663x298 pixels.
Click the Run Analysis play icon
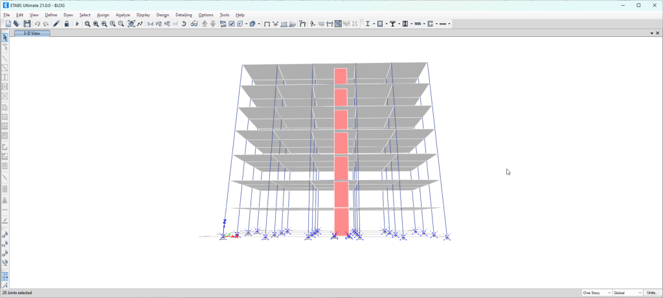click(x=77, y=24)
